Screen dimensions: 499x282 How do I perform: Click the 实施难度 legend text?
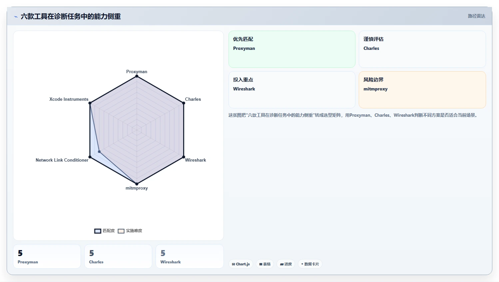[x=134, y=231]
